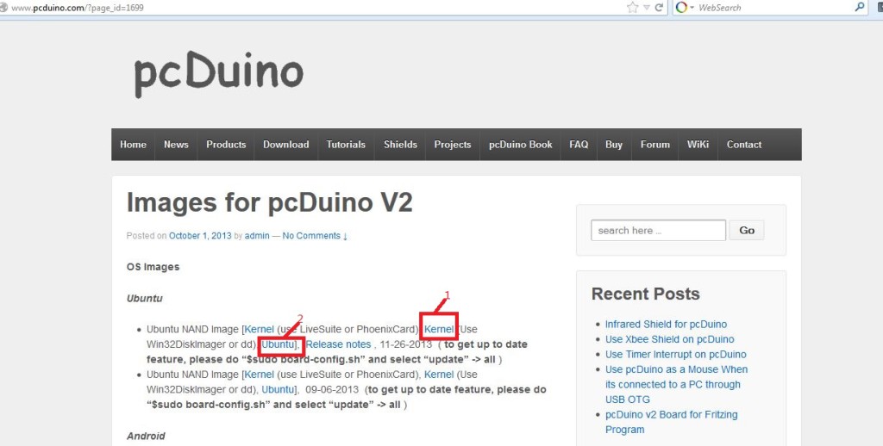Viewport: 883px width, 446px height.
Task: Open Infrared Shield for pcDuino post
Action: tap(666, 324)
